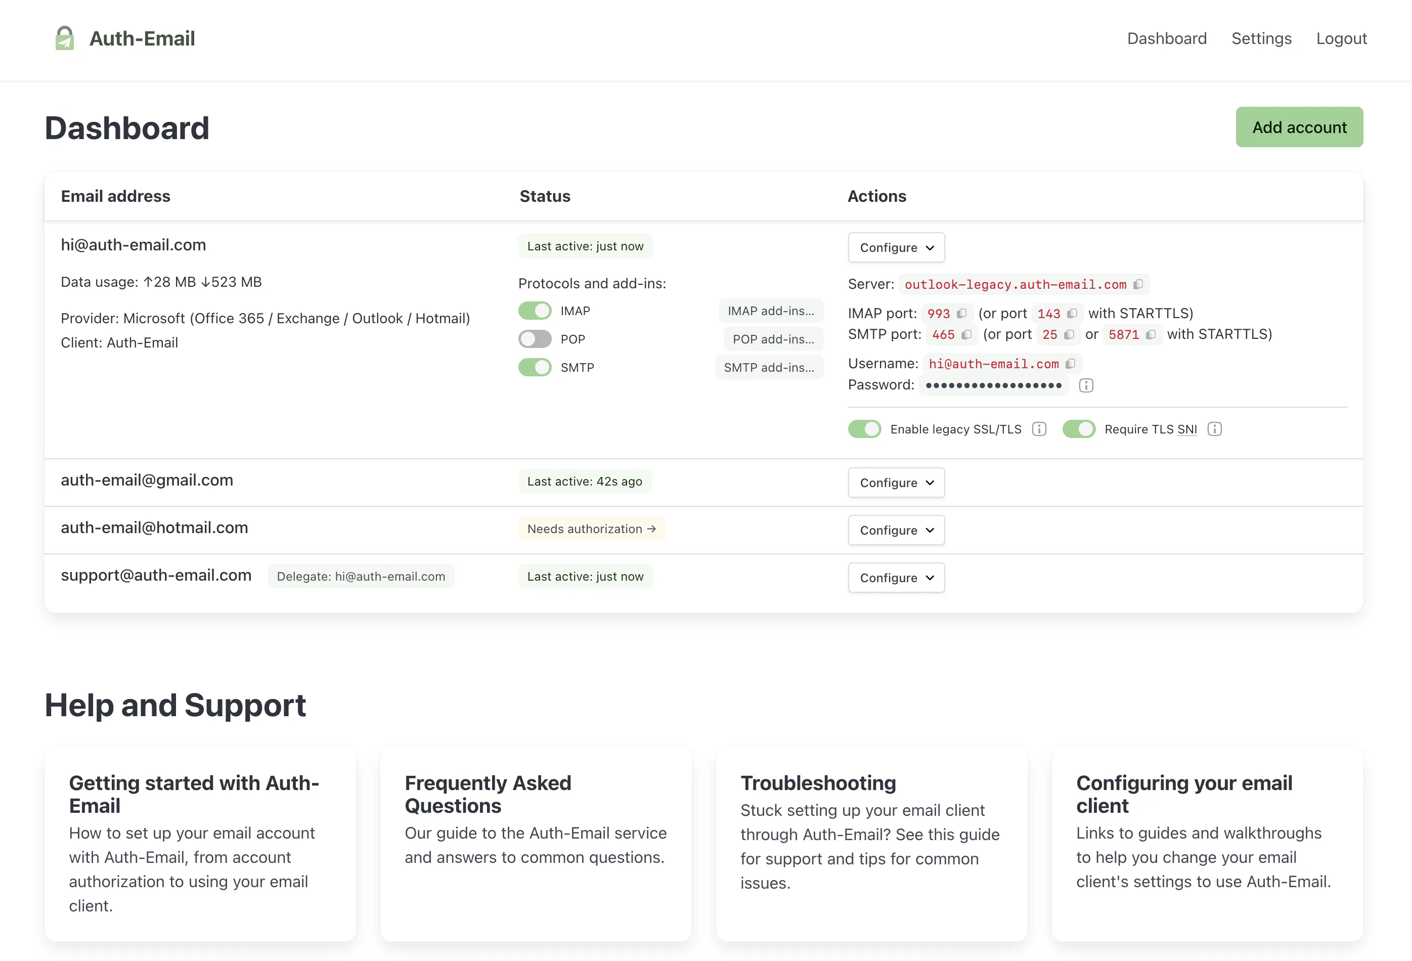Open Configure dropdown for auth-email@hotmail.com

pos(896,530)
